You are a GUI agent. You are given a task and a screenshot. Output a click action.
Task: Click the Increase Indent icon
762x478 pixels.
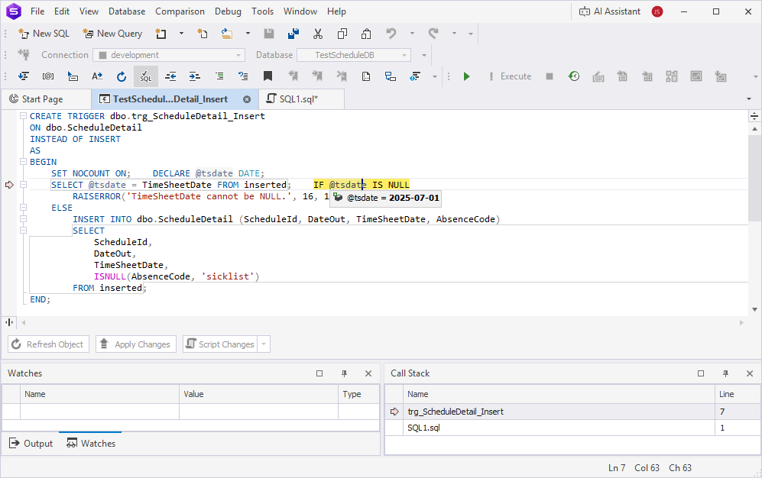tap(194, 76)
